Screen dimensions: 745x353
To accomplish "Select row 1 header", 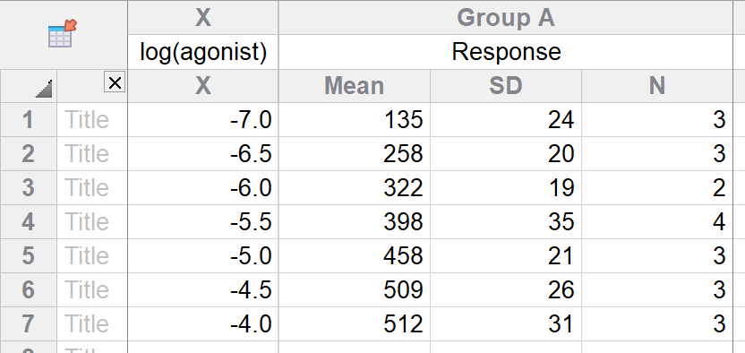I will click(28, 120).
